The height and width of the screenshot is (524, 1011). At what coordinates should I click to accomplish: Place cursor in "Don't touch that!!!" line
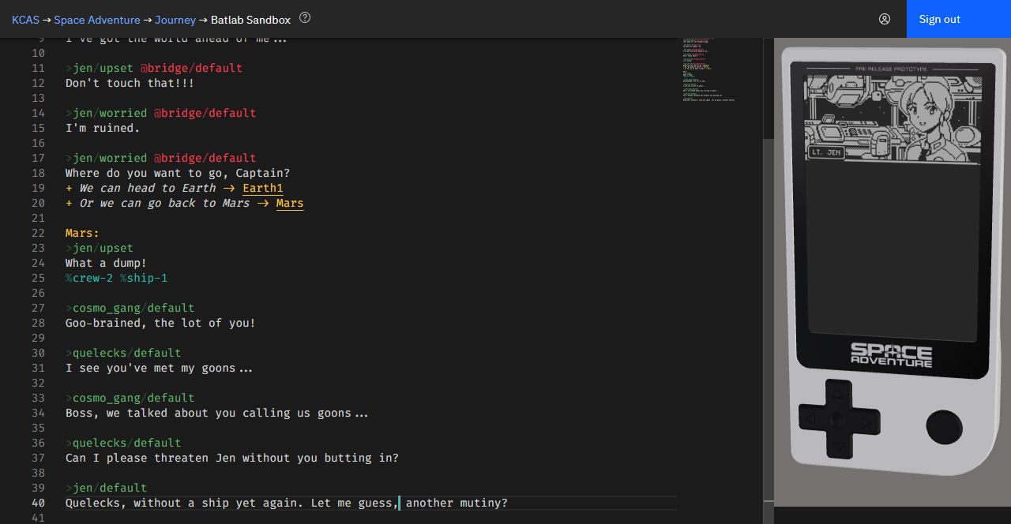point(130,84)
